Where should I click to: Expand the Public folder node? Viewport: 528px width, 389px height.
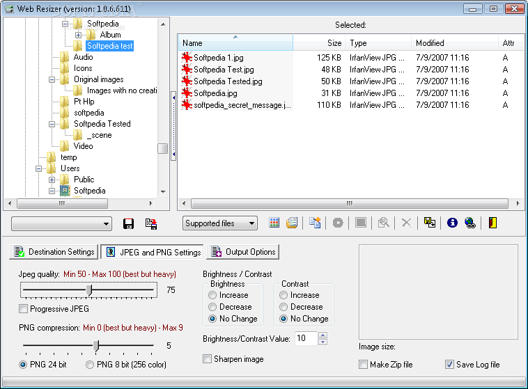(52, 180)
